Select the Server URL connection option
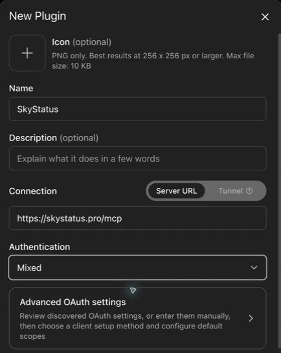The width and height of the screenshot is (281, 353). tap(176, 191)
